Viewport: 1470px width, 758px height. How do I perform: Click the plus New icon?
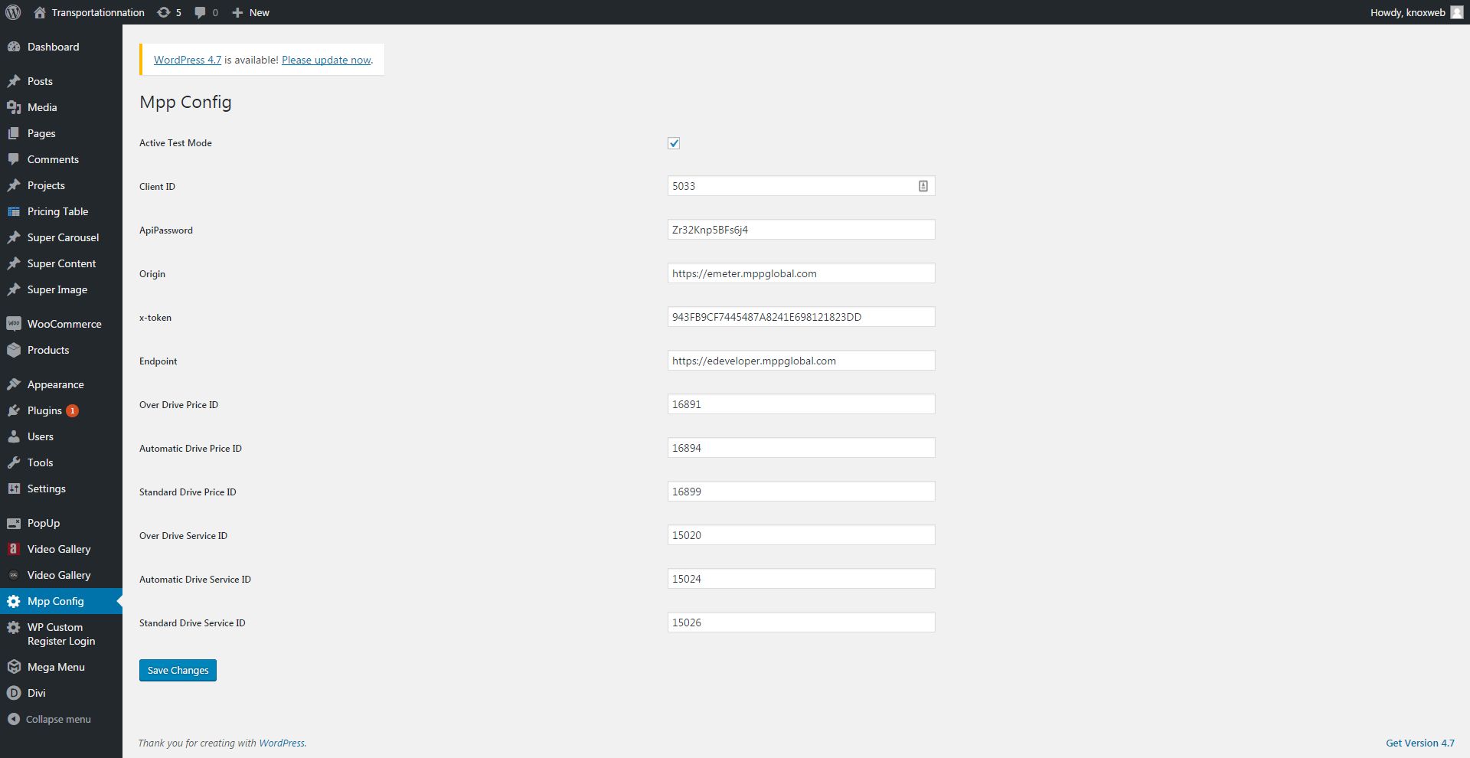(237, 12)
